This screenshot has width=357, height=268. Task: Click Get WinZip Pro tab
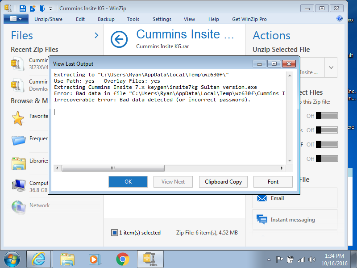click(x=249, y=19)
